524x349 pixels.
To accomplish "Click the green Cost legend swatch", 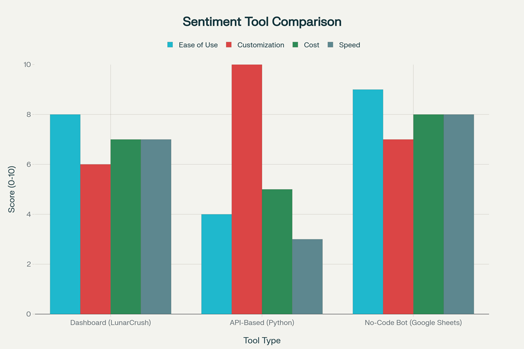I will (x=296, y=45).
